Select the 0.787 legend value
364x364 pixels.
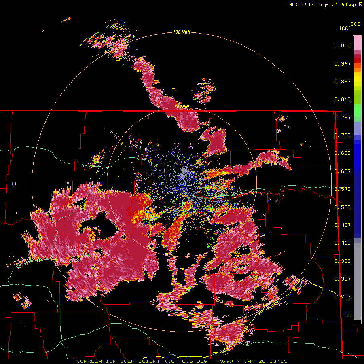point(343,117)
